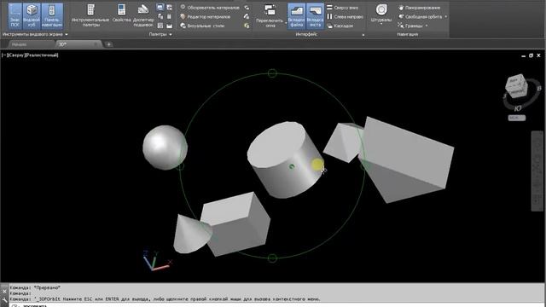This screenshot has height=307, width=546.
Task: Click the small icon right of Редактор материалов
Action: pos(247,16)
